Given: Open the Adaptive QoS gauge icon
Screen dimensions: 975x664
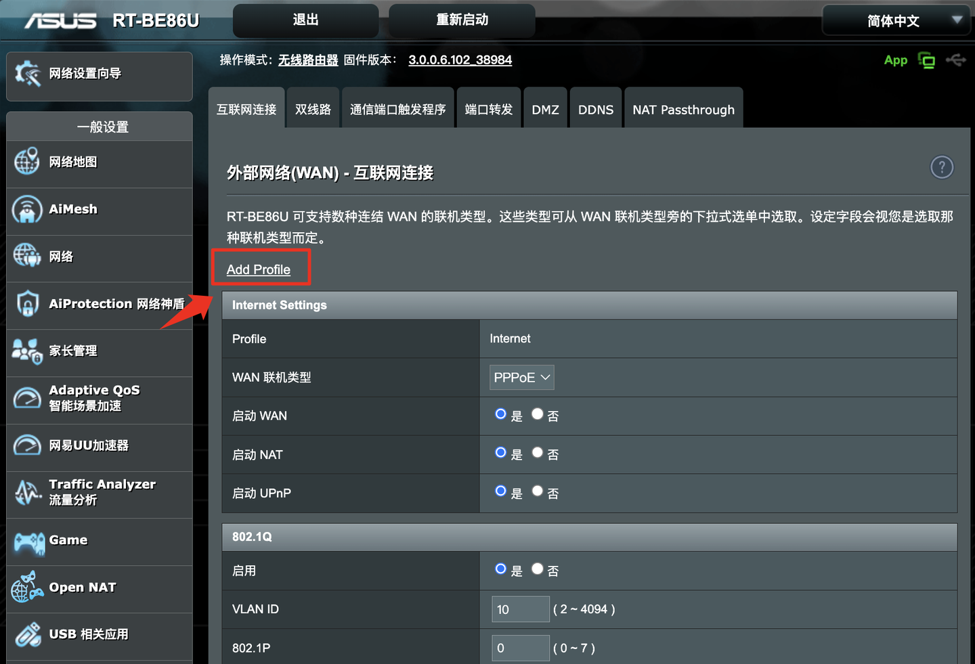Looking at the screenshot, I should (27, 398).
